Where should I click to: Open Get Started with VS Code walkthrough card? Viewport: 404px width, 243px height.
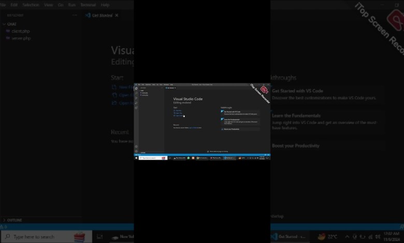click(x=240, y=113)
